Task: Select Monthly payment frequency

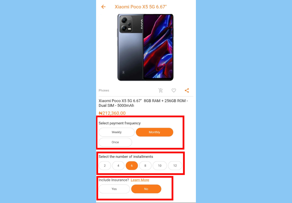Action: [x=154, y=132]
